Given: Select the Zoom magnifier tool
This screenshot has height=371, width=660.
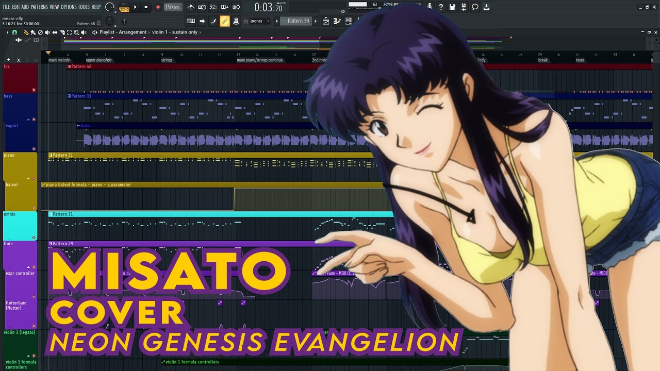Looking at the screenshot, I should 76,32.
